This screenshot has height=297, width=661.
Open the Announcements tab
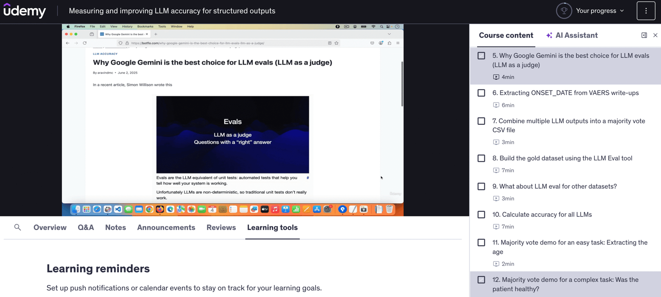[x=166, y=227]
